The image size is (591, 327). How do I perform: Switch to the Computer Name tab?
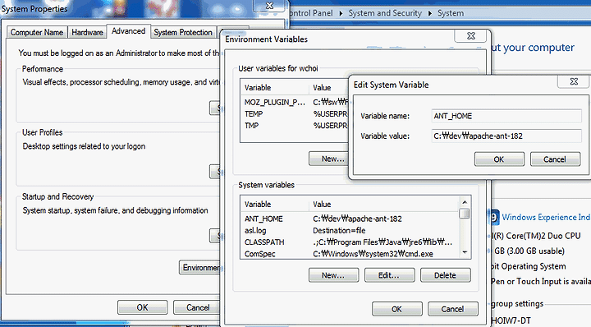coord(37,32)
